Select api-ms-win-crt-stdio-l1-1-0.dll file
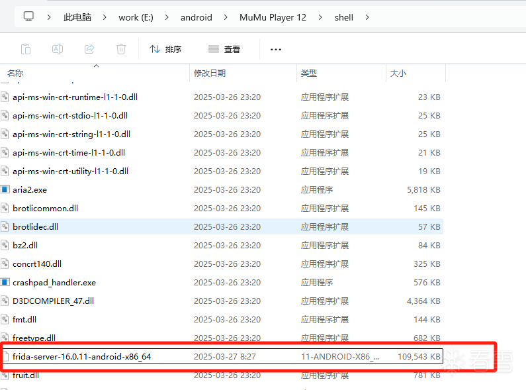The image size is (526, 390). coord(70,115)
